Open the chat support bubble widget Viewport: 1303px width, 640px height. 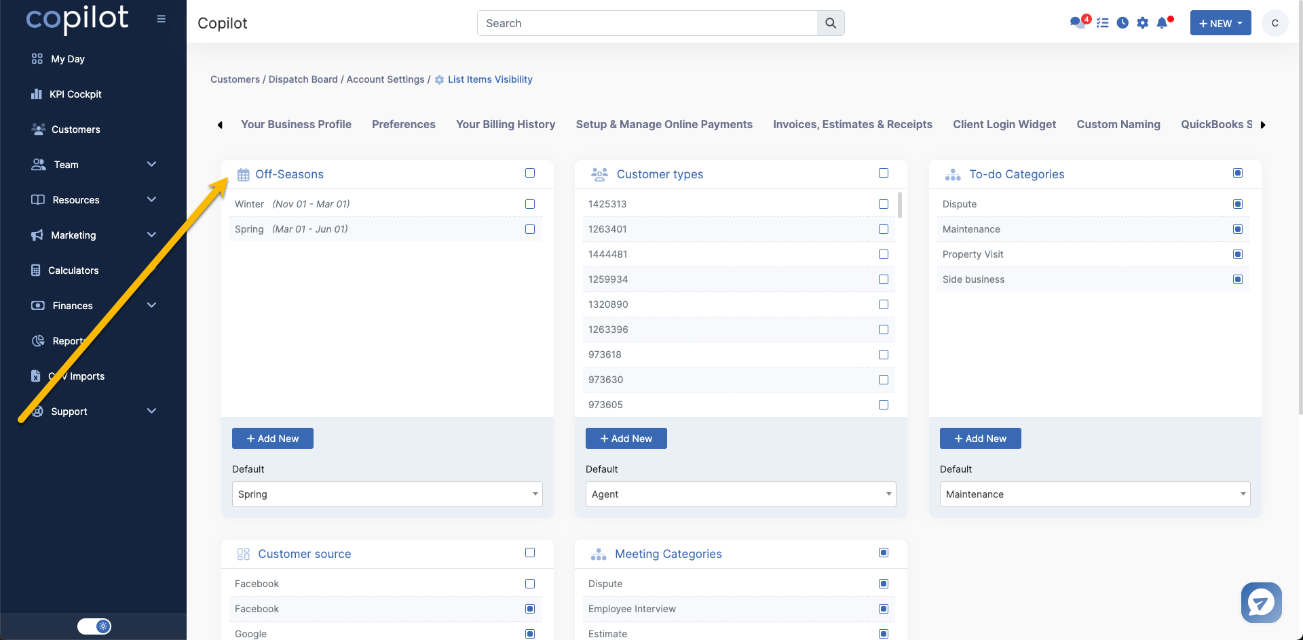[1262, 603]
